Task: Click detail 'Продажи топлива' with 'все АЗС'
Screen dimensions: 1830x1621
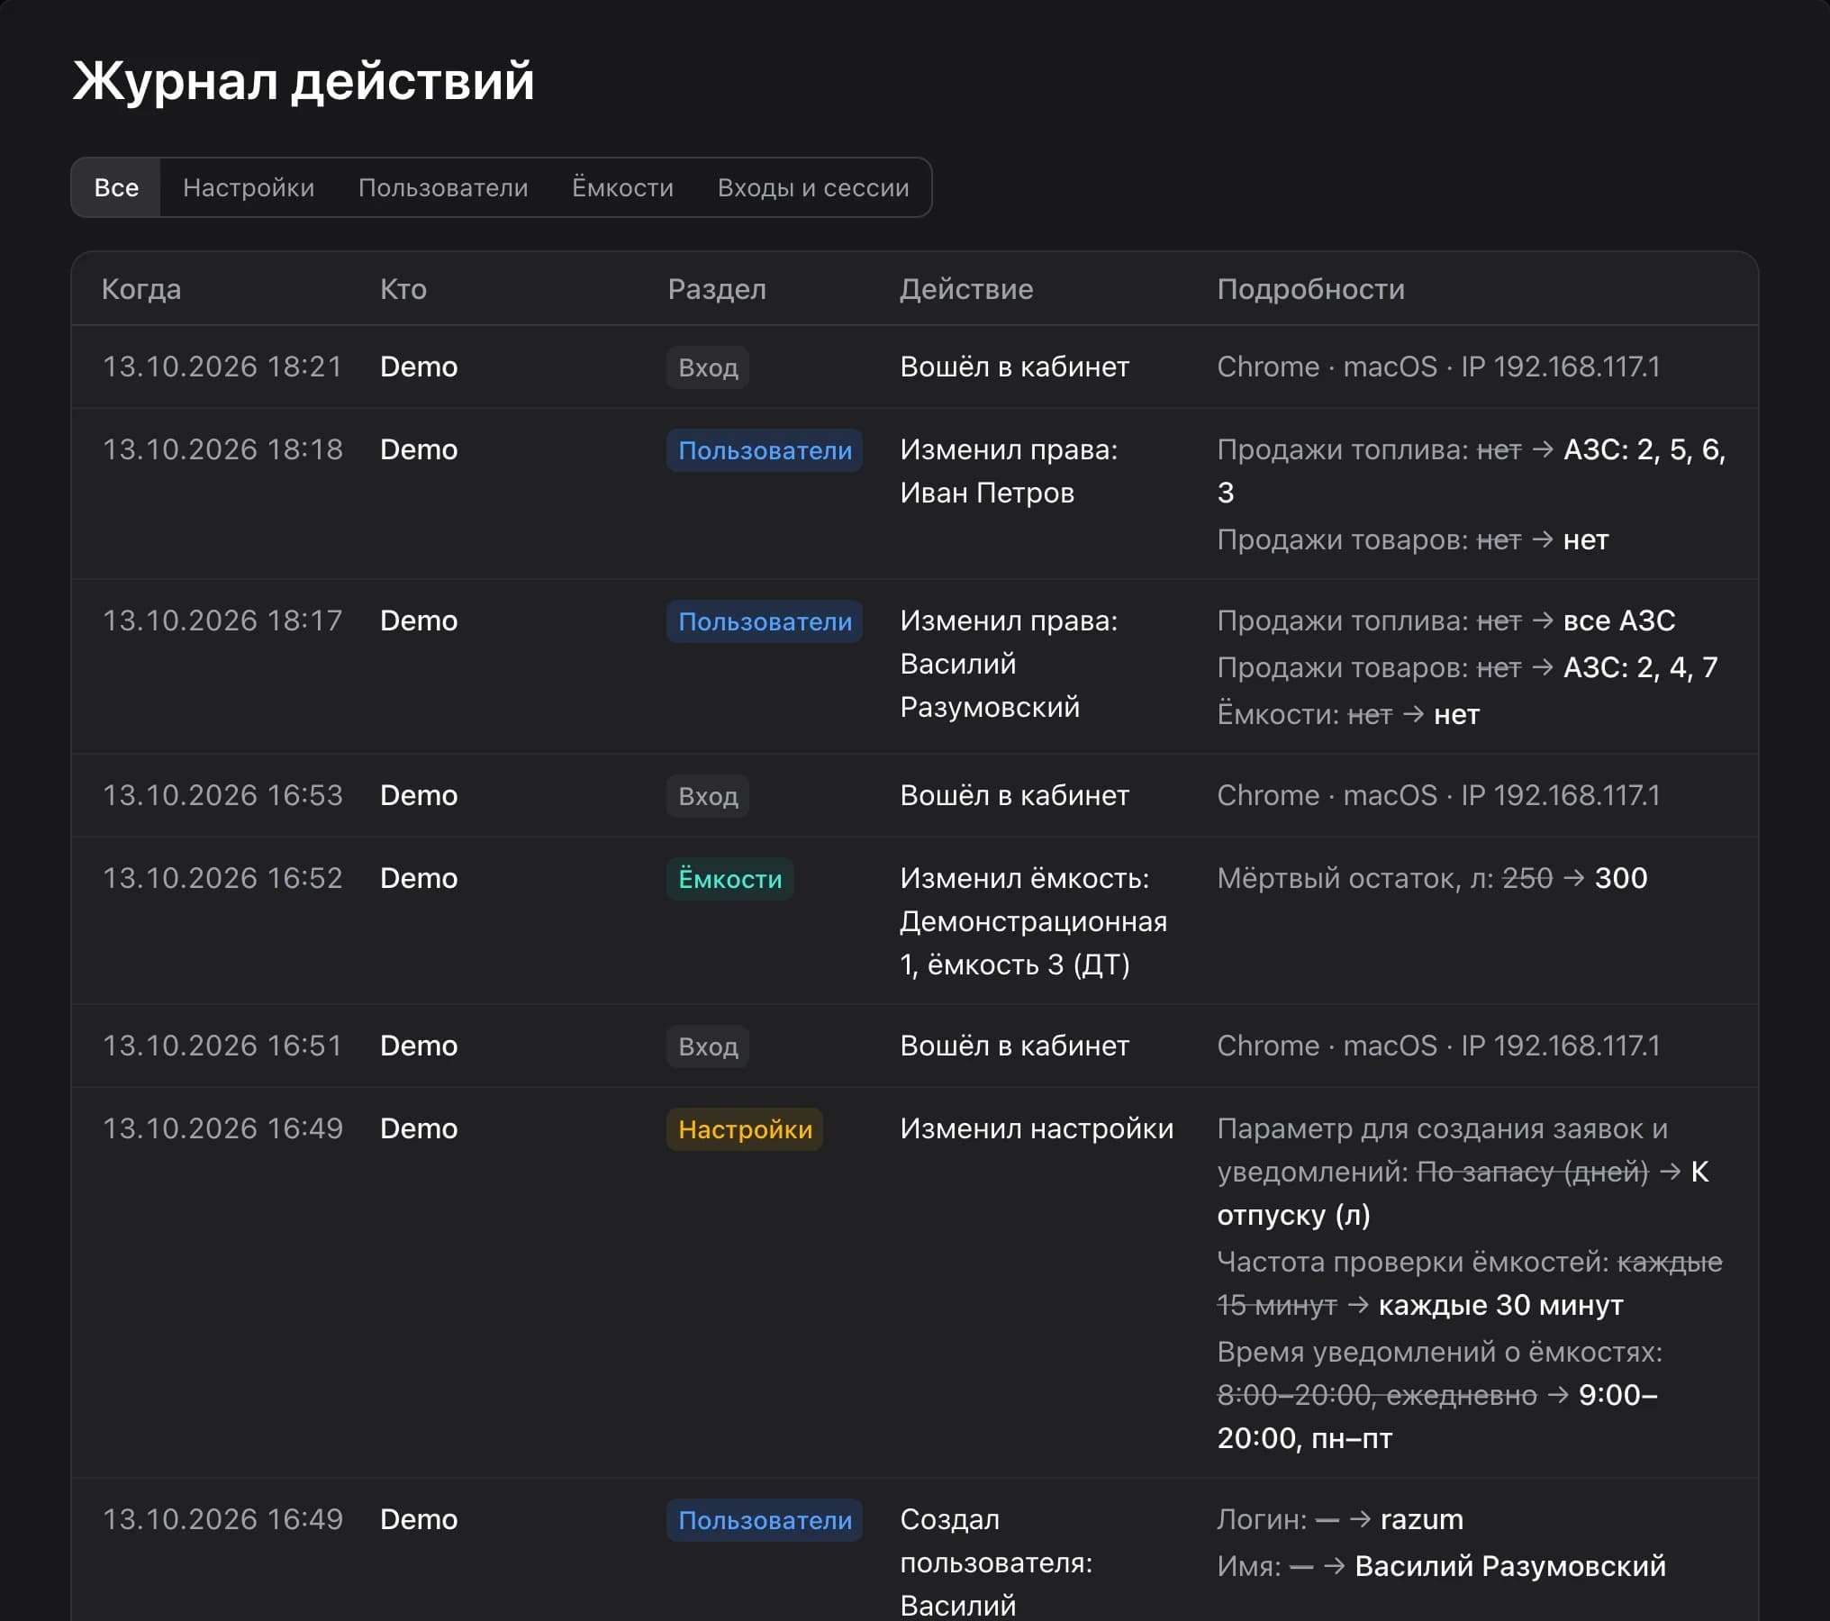Action: [x=1446, y=620]
